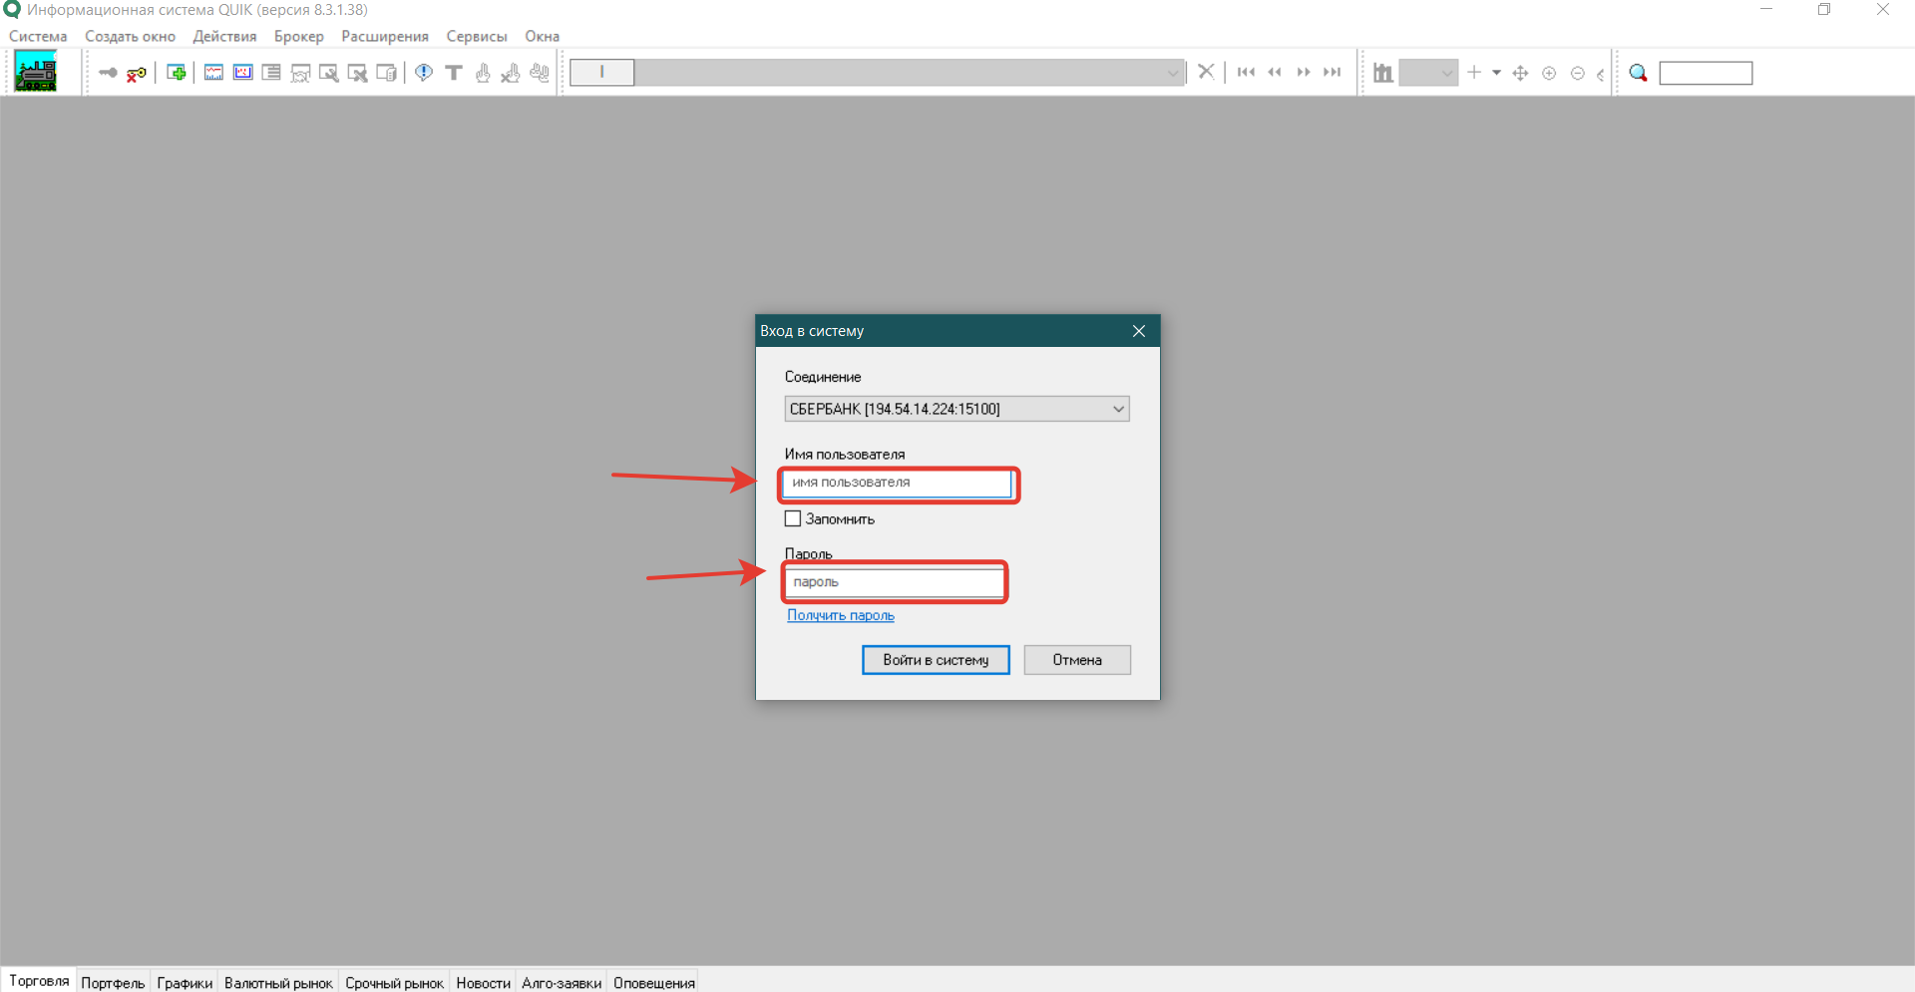Click the locomotive train icon in toolbar
Screen dimensions: 1915x992
36,72
